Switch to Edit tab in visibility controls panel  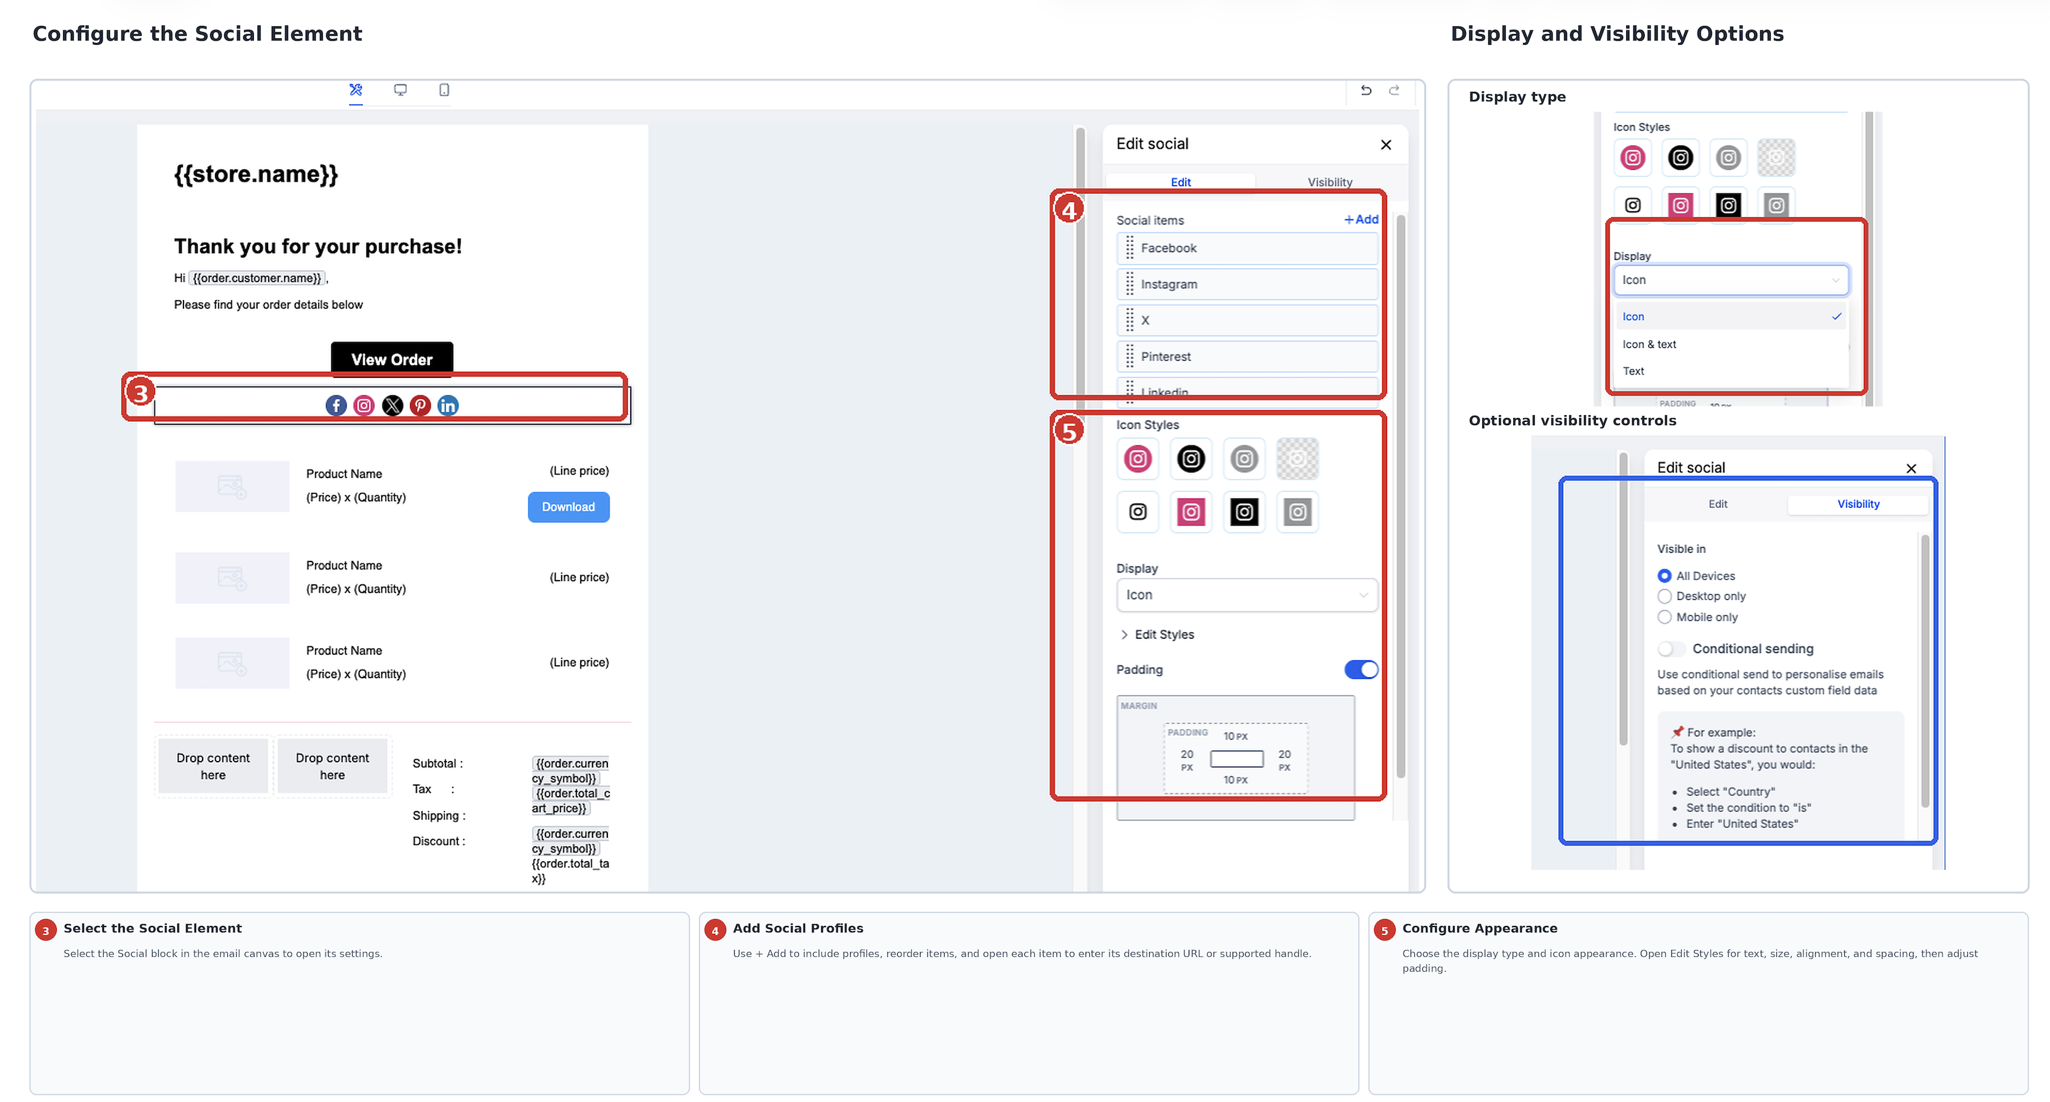click(x=1718, y=505)
